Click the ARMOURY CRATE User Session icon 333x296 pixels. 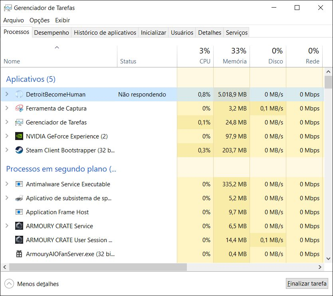click(x=19, y=240)
